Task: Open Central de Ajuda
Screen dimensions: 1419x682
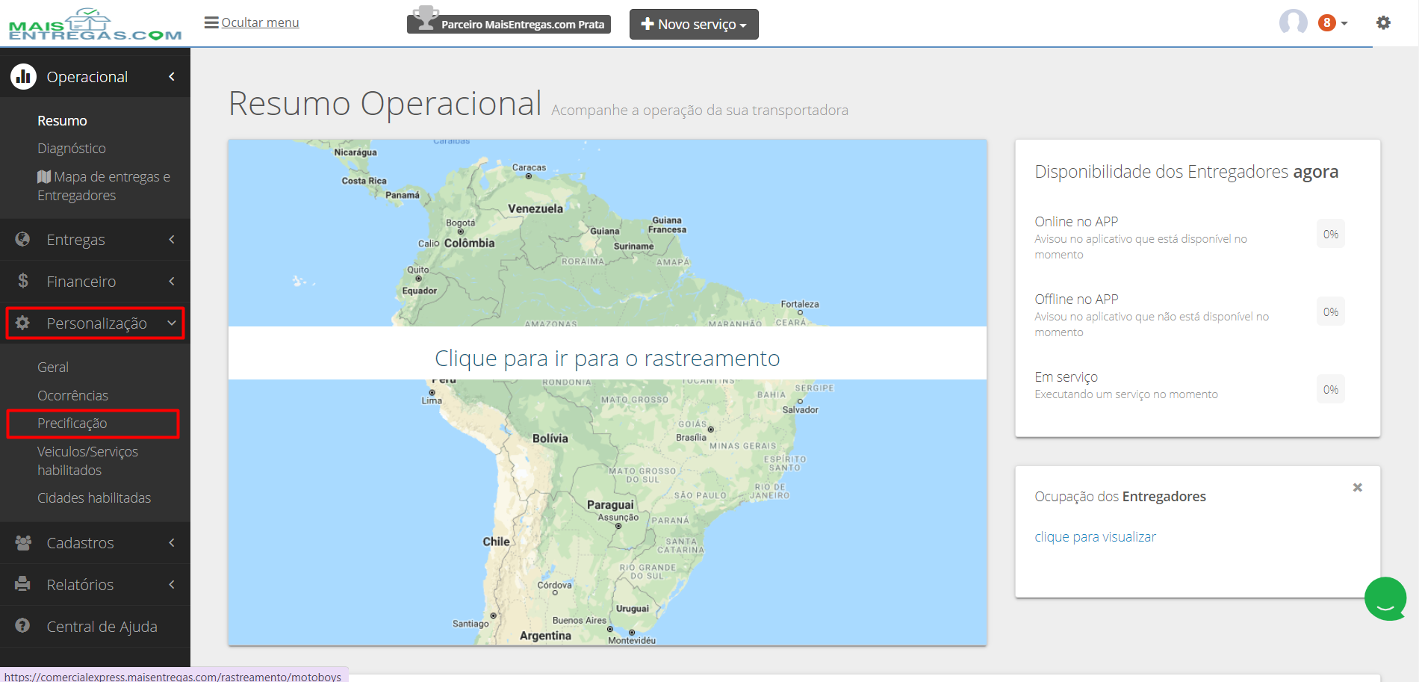Action: tap(102, 626)
